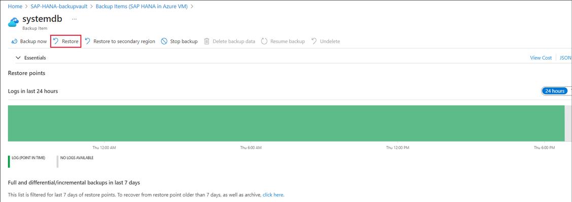
Task: Click the Thu 6:00 AM timeline label
Action: pyautogui.click(x=251, y=148)
